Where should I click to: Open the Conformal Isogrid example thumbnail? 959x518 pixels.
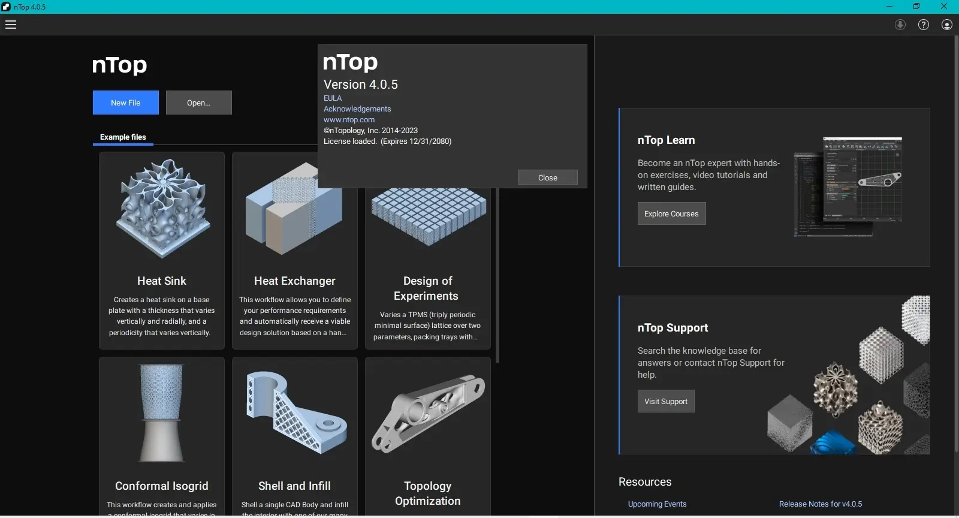[x=162, y=414]
